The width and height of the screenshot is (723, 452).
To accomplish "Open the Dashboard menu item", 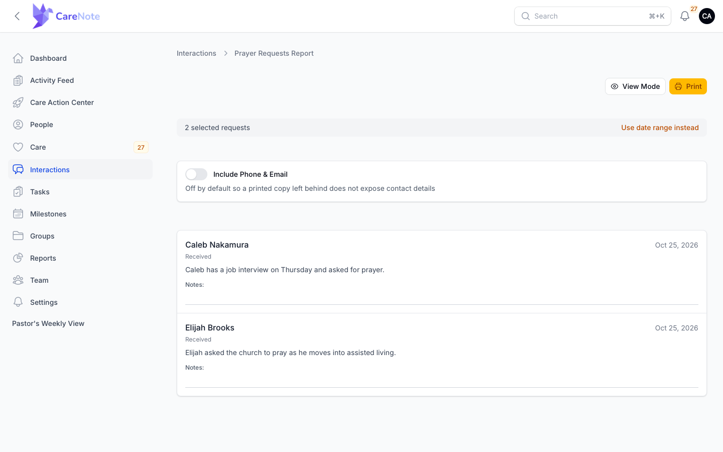I will (x=80, y=58).
